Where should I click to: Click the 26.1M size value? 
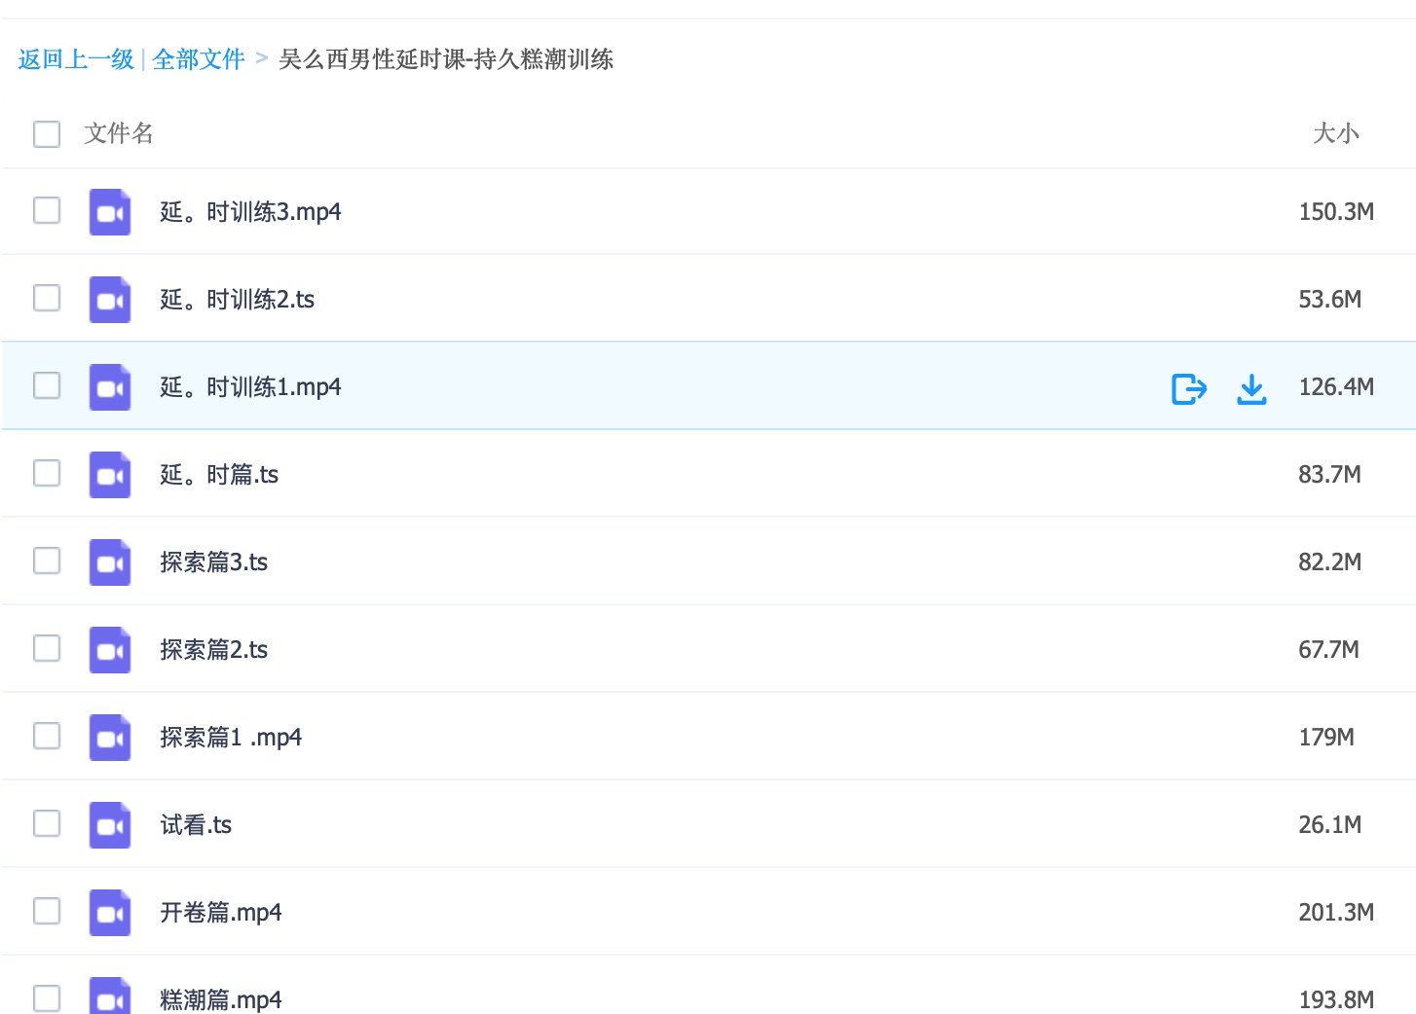(1329, 825)
